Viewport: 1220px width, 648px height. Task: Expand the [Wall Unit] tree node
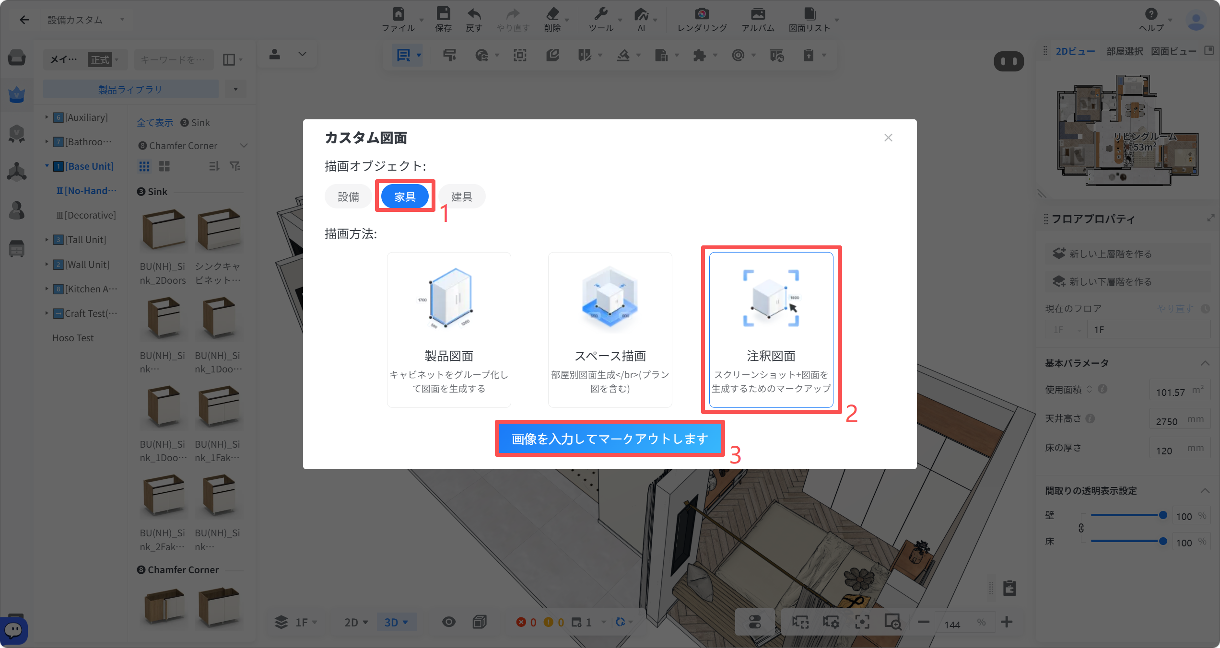(47, 264)
